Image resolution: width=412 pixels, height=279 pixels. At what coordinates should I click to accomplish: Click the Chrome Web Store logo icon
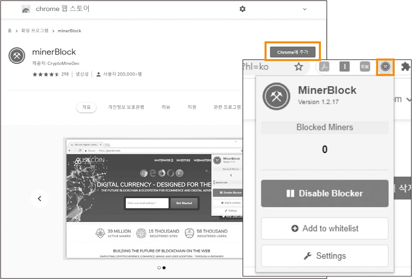click(26, 9)
